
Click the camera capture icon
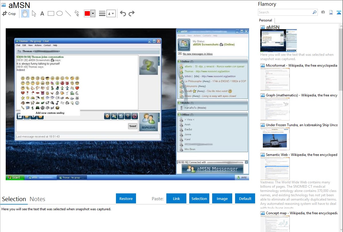pyautogui.click(x=323, y=12)
